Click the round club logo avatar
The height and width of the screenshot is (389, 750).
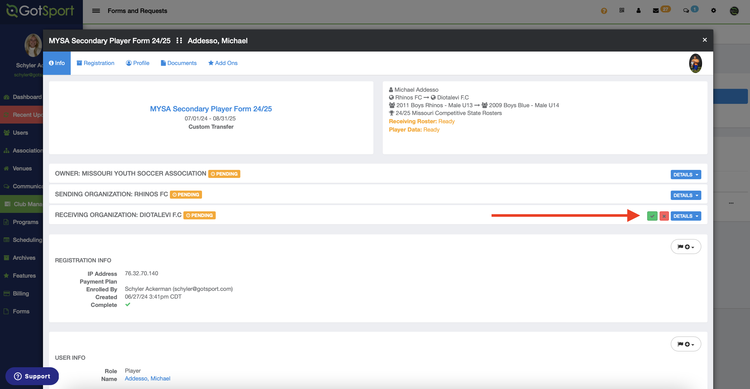(734, 11)
